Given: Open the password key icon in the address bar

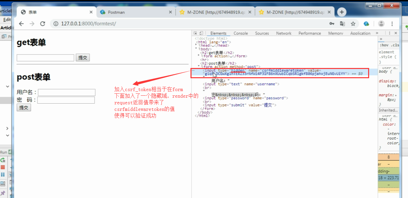Looking at the screenshot, I should pyautogui.click(x=332, y=24).
